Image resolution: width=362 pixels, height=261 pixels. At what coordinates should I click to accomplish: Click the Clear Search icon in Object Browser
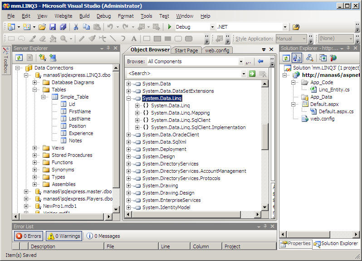263,74
